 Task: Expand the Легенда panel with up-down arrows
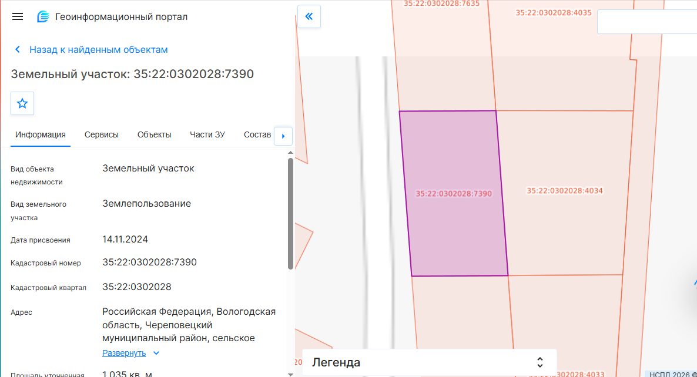point(539,362)
